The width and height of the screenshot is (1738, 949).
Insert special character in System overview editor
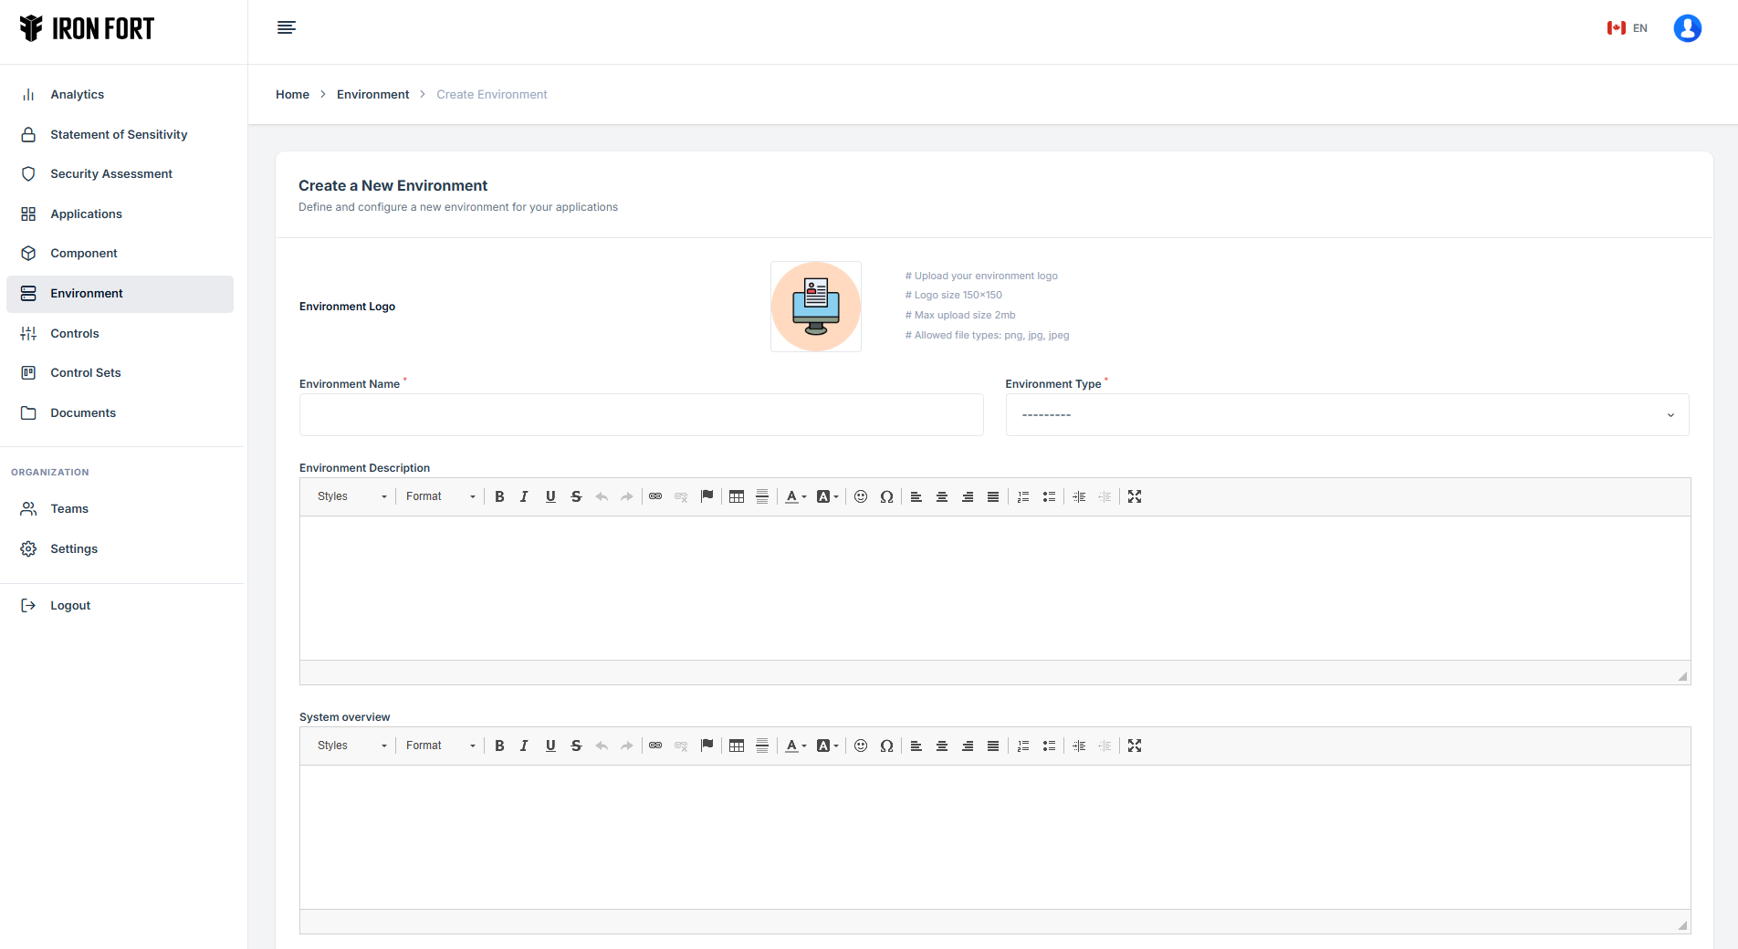pos(886,746)
